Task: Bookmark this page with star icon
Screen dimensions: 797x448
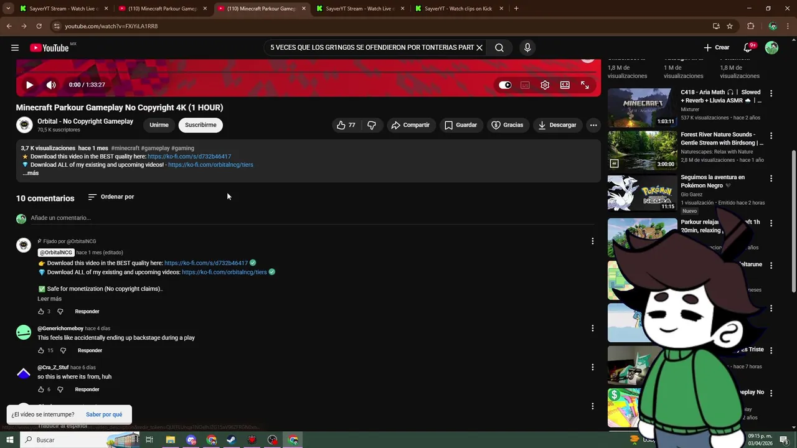Action: (x=730, y=26)
